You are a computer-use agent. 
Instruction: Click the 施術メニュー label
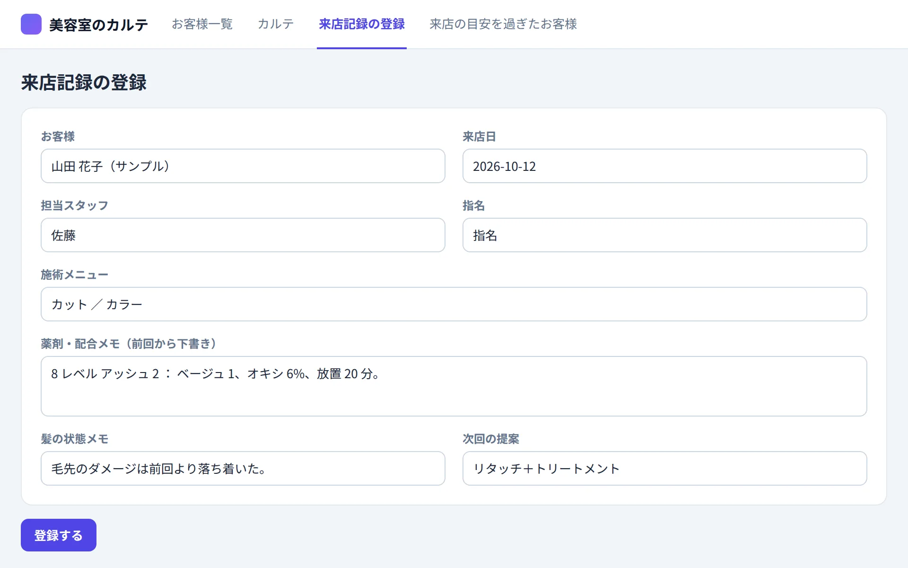tap(74, 275)
